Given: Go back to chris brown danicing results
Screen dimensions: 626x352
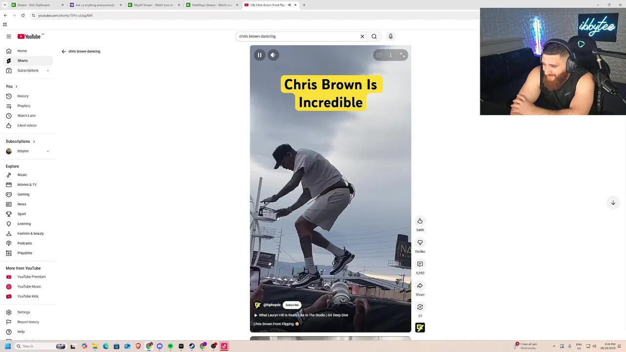Looking at the screenshot, I should point(64,51).
